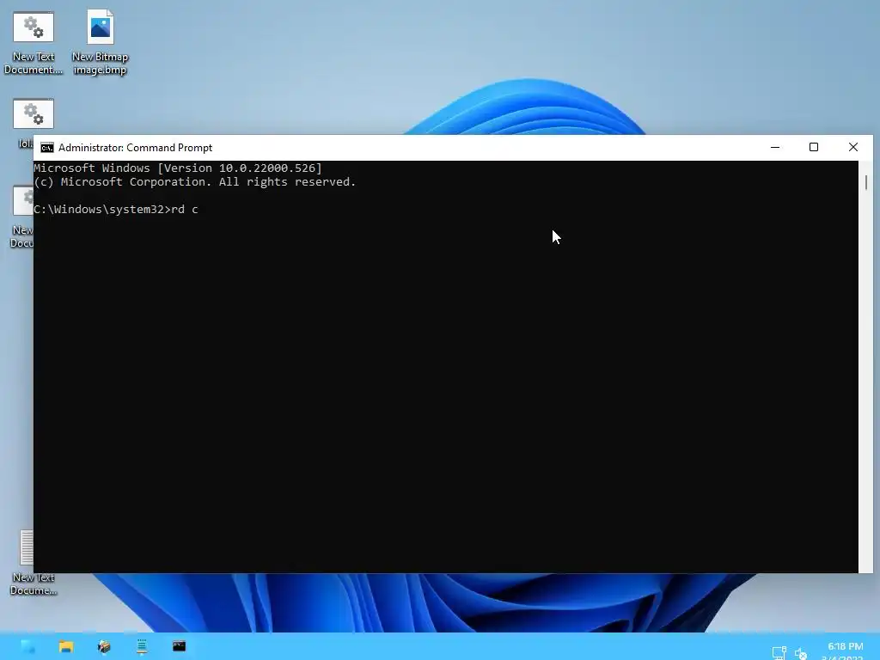Screen dimensions: 880x660
Task: Click the '(c) Microsoft Corporation. All rights reserved.' line
Action: [x=195, y=182]
